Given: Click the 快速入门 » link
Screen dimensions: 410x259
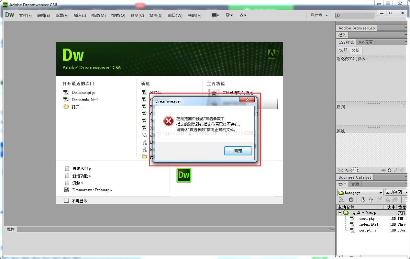Looking at the screenshot, I should (82, 168).
